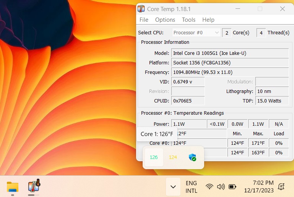Screen dimensions: 294x197
Task: Click the Core 1: 126°F tooltip
Action: point(157,134)
